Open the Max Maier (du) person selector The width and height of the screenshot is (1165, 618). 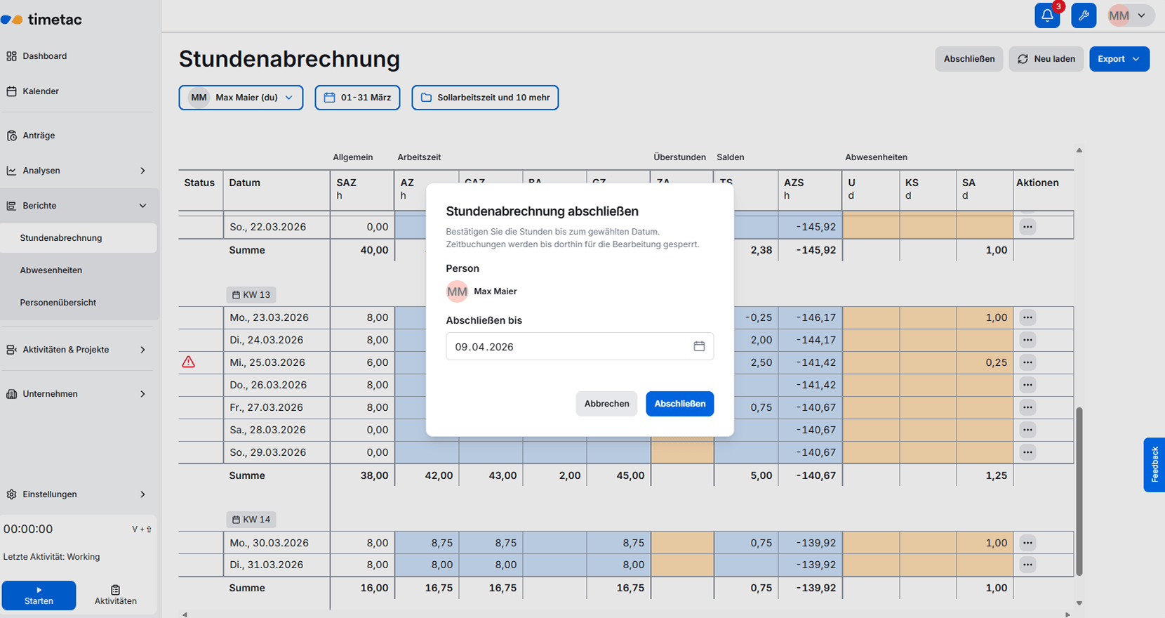tap(241, 98)
